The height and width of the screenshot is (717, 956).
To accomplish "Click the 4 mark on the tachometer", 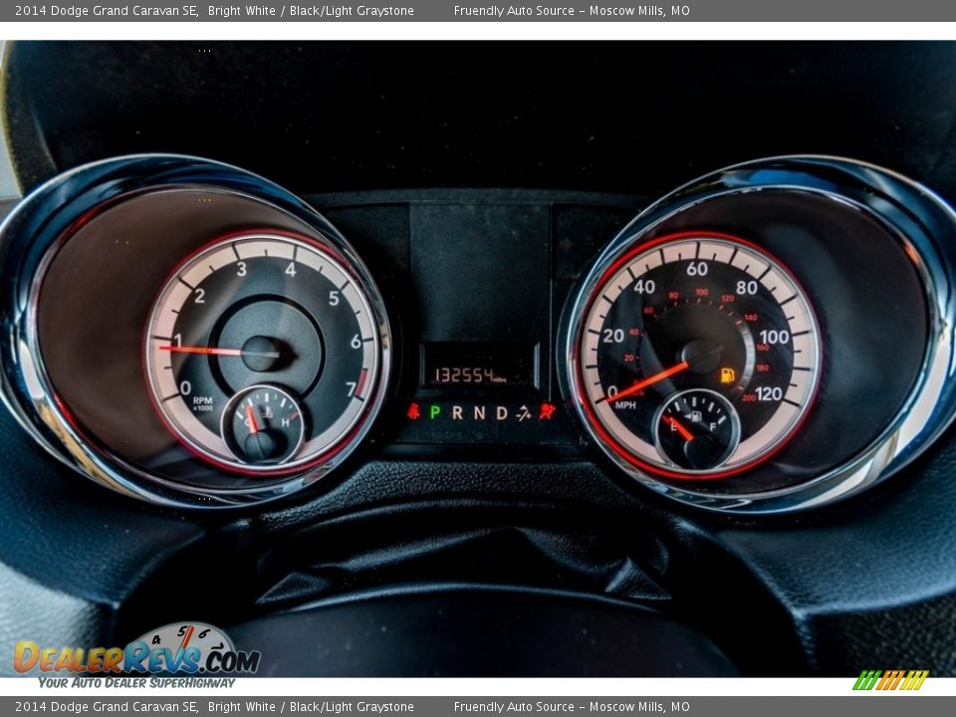I will [291, 269].
